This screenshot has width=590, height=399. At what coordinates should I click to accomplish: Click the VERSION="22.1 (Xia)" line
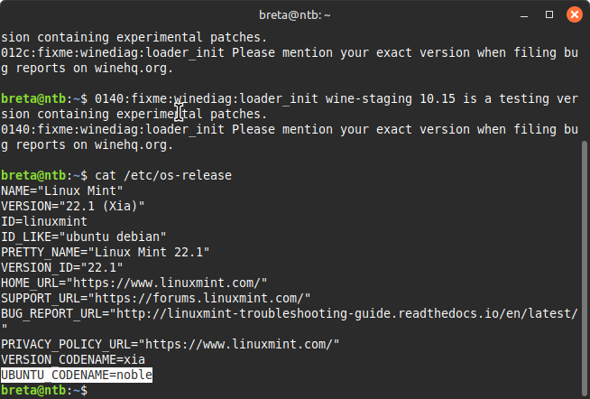tap(72, 206)
